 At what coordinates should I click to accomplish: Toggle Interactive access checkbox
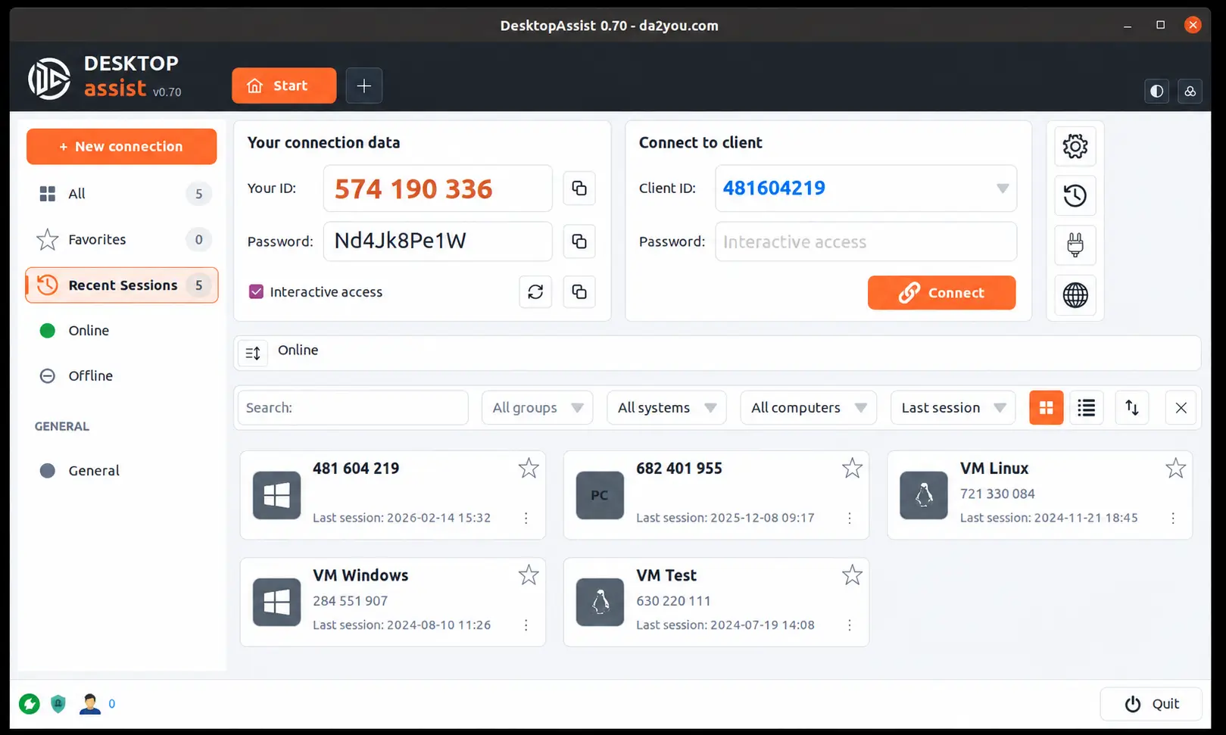257,292
